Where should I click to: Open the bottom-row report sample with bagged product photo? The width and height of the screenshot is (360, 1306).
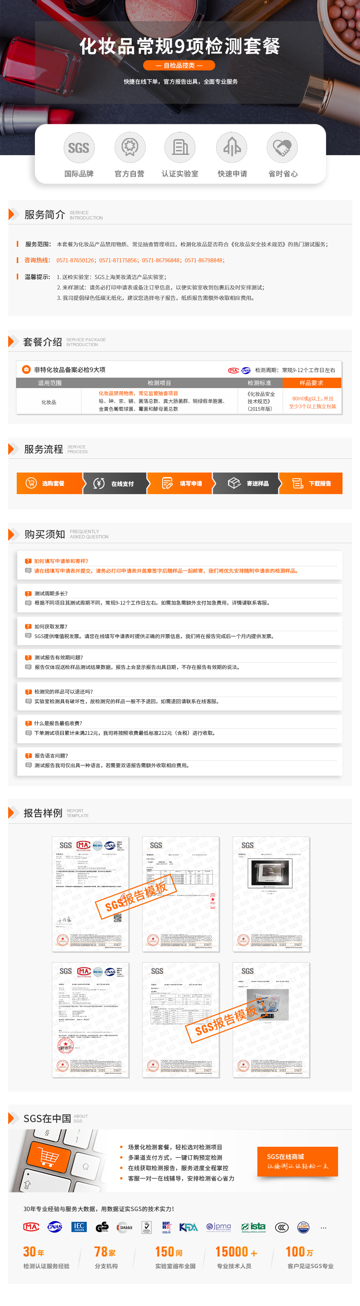coord(271,1019)
